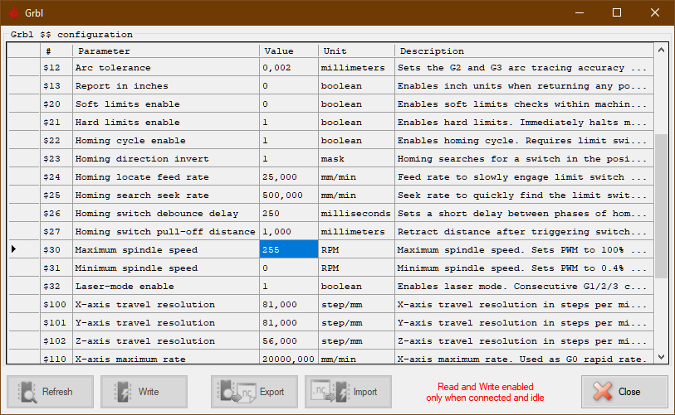Click the row header of Maximum spindle speed
The height and width of the screenshot is (415, 675).
[23, 249]
